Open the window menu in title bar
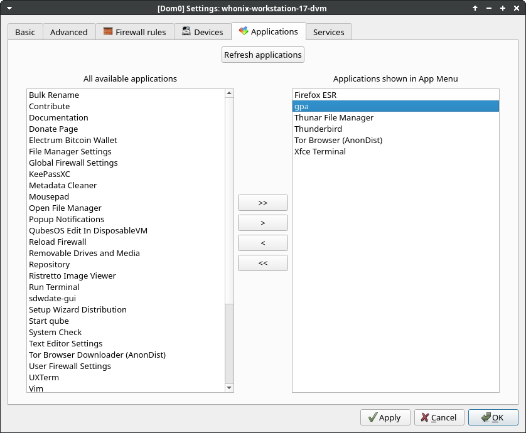This screenshot has height=433, width=526. pos(9,8)
